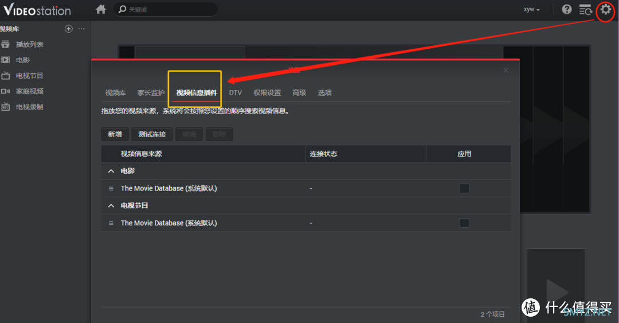Click the 电视录制 REC icon in sidebar
619x323 pixels.
(x=5, y=107)
